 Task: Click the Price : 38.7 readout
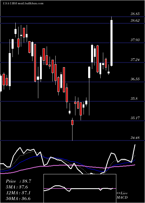pos(19,181)
